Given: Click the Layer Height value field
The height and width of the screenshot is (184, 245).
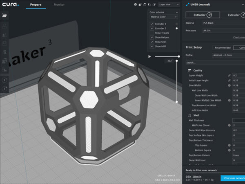Looking at the screenshot, I should 238,75.
